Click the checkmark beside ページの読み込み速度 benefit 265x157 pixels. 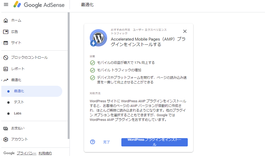[x=92, y=78]
